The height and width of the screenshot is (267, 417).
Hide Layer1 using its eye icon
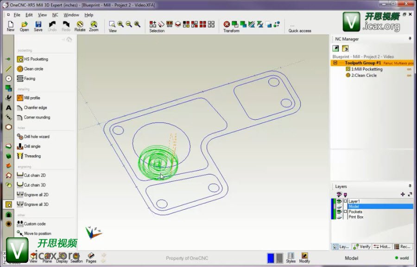tap(339, 202)
